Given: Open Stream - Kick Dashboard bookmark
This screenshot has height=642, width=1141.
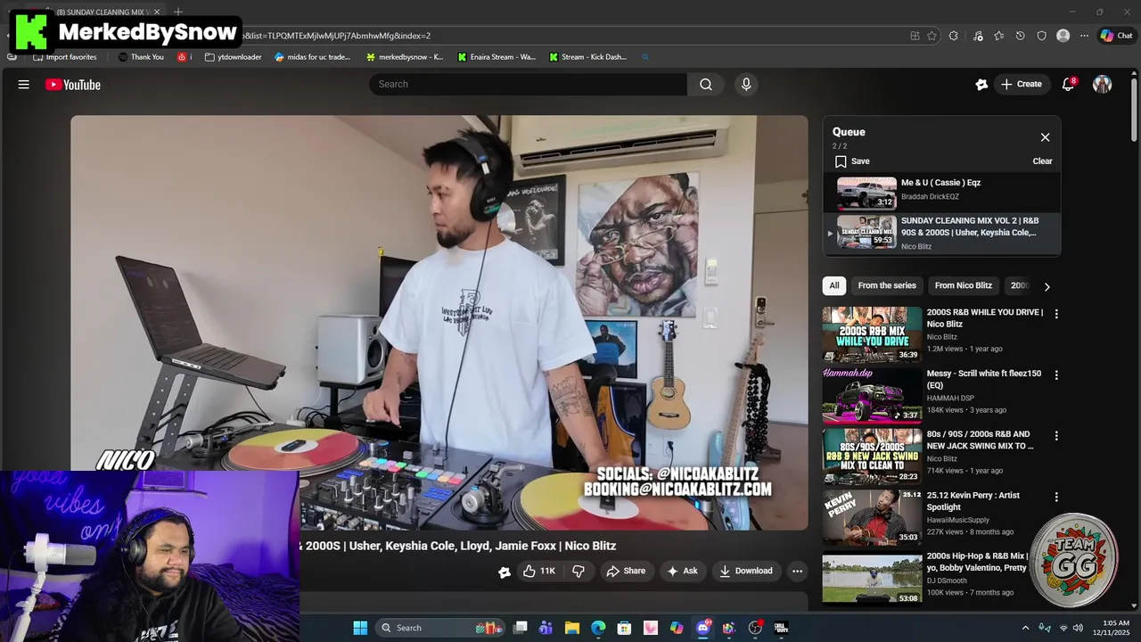Looking at the screenshot, I should (588, 57).
